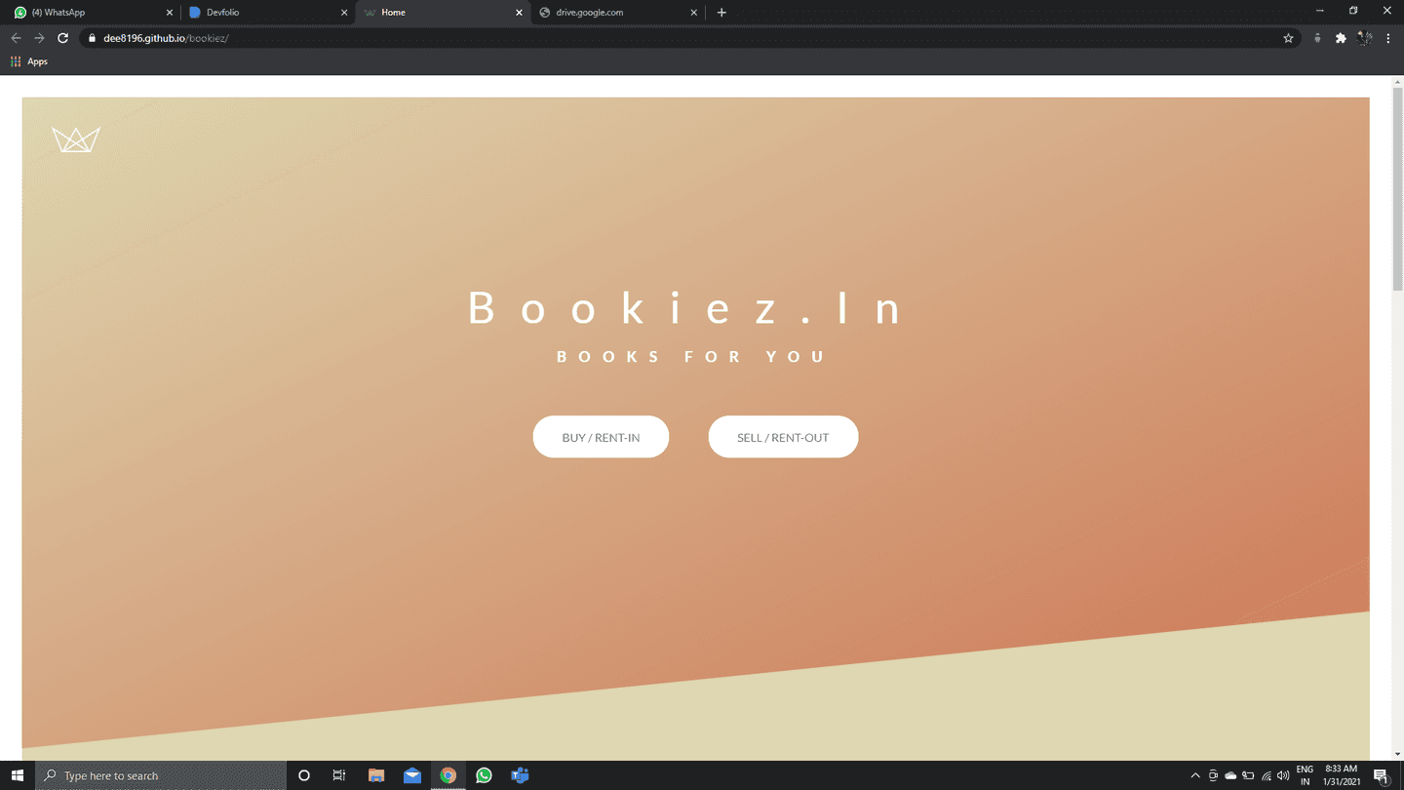Reload the current page
The image size is (1404, 790).
(x=62, y=38)
